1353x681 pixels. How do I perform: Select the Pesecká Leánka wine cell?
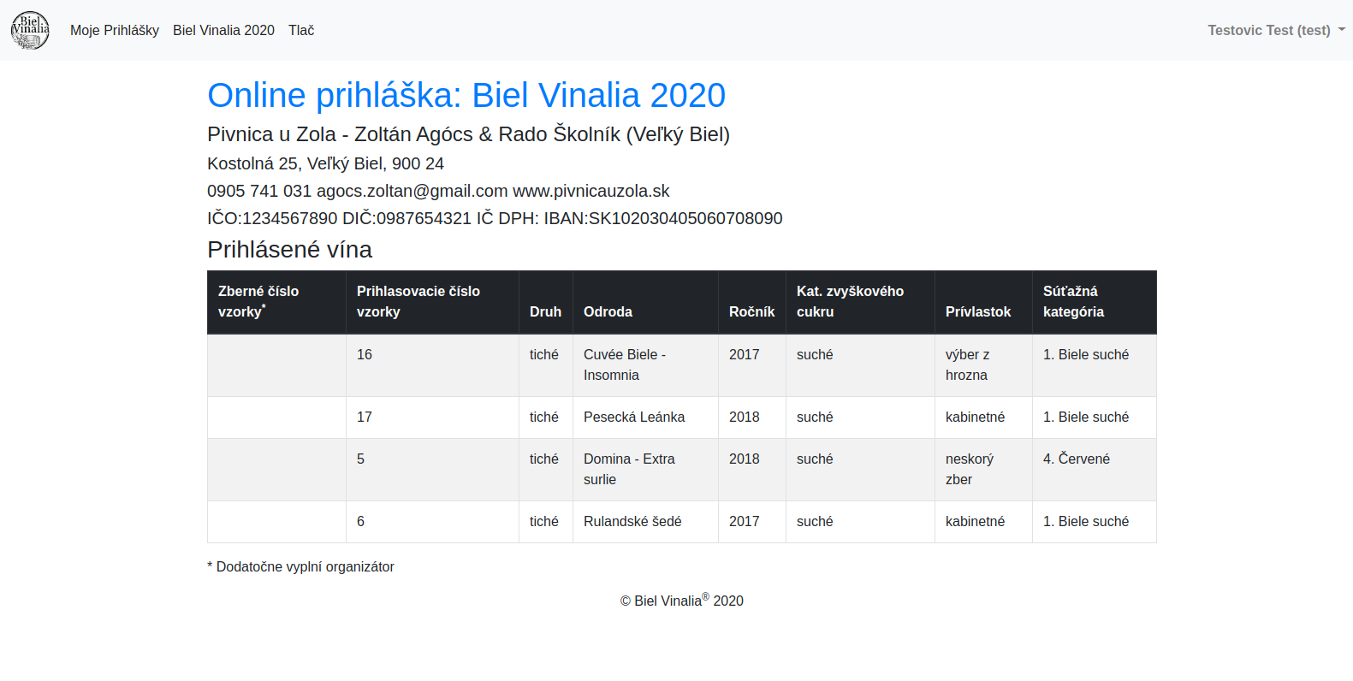(x=634, y=417)
